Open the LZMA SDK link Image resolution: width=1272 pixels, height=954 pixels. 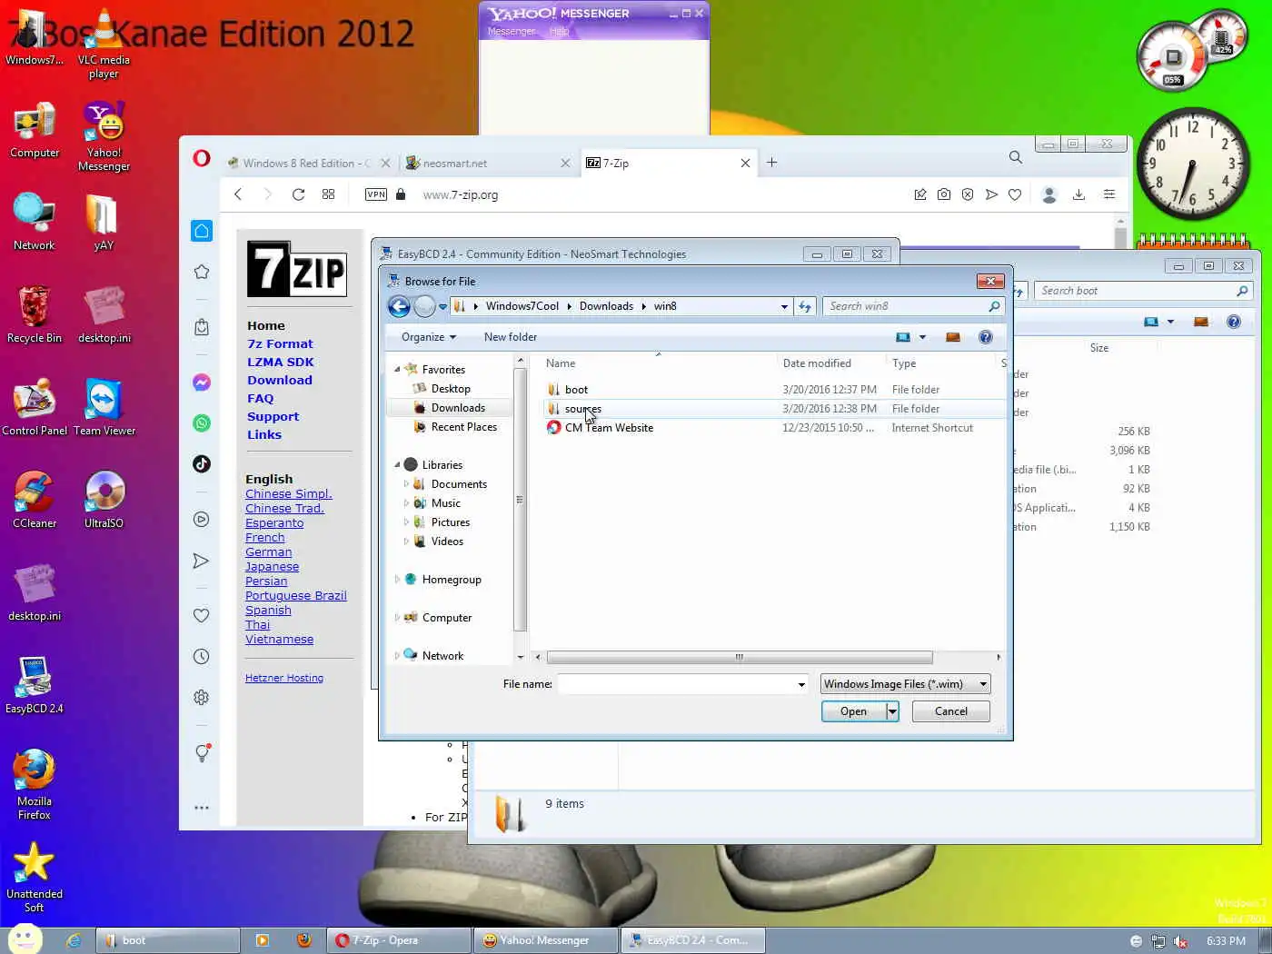pos(281,362)
